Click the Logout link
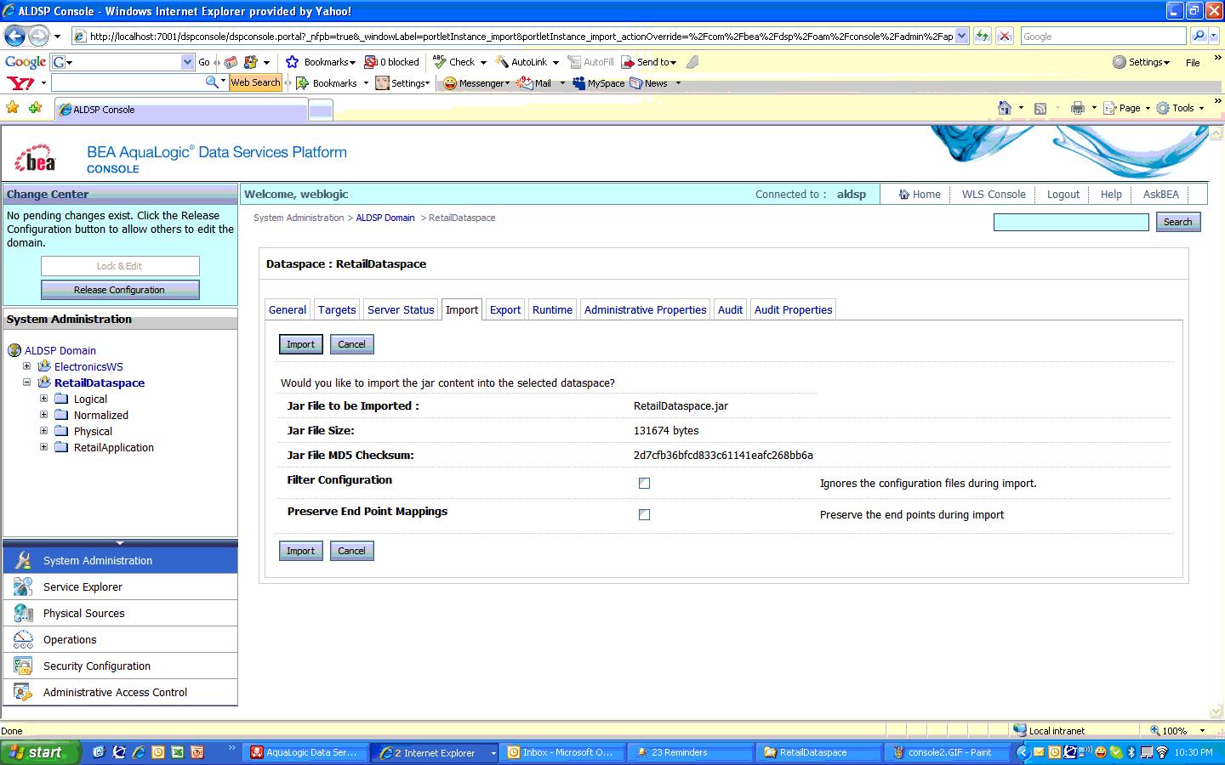1225x765 pixels. point(1063,195)
